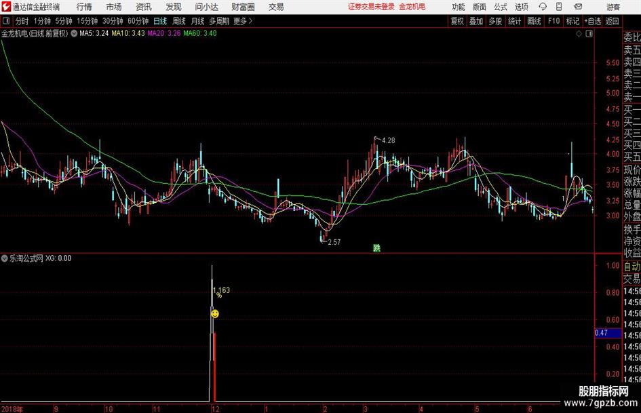The image size is (641, 413).
Task: Open the 问小达 menu
Action: [206, 7]
